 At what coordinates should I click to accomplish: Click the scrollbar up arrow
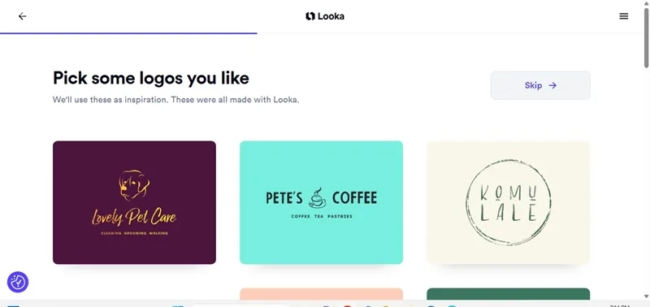tap(646, 3)
